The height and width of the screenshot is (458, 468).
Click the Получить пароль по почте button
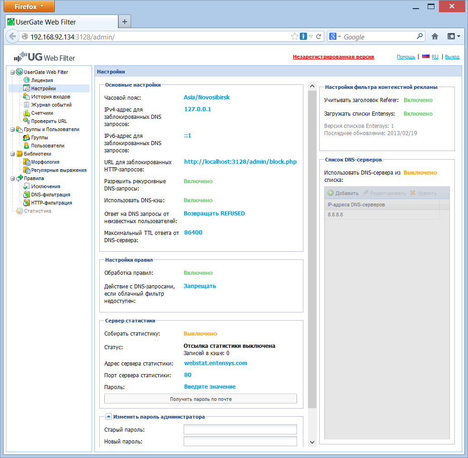tap(200, 399)
